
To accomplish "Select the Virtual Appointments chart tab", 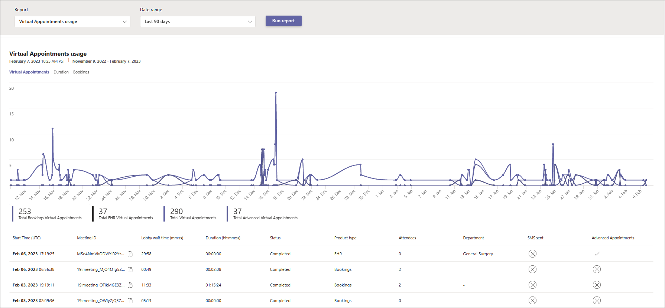I will point(29,72).
